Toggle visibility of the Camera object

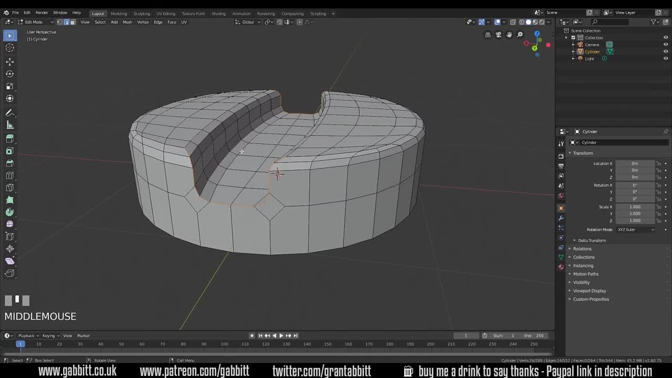pyautogui.click(x=666, y=45)
